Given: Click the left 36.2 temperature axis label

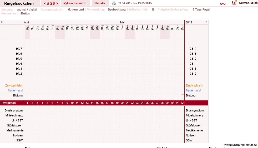Looking at the screenshot, I should 19,74.
